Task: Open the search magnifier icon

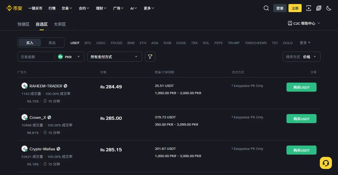Action: pos(266,8)
